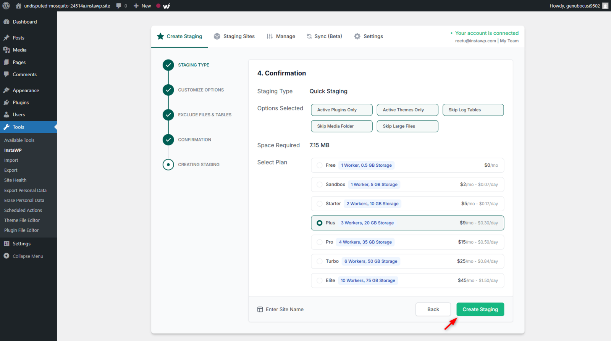
Task: Select the Pro plan radio button
Action: tap(320, 242)
